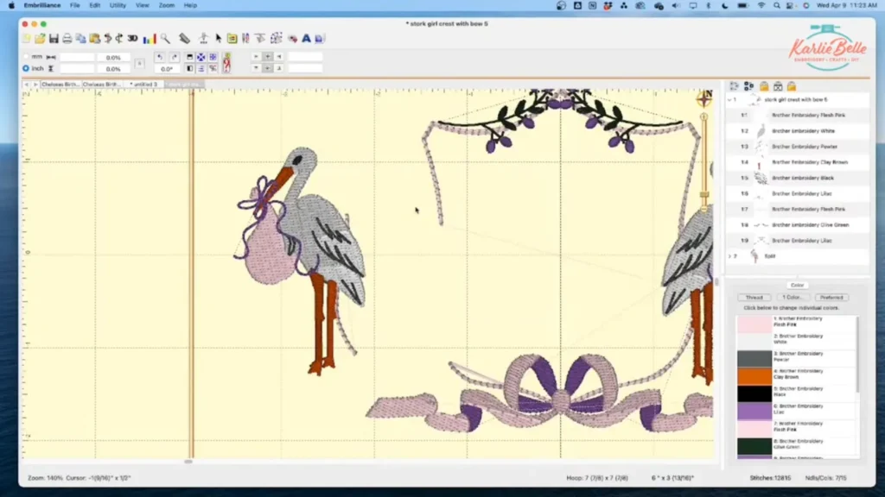Click the Lilac purple color swatch numbered 6
The height and width of the screenshot is (497, 885).
754,411
